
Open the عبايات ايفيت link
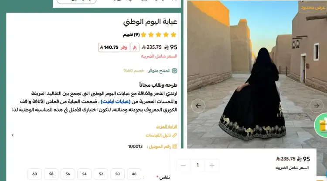[x=116, y=102]
